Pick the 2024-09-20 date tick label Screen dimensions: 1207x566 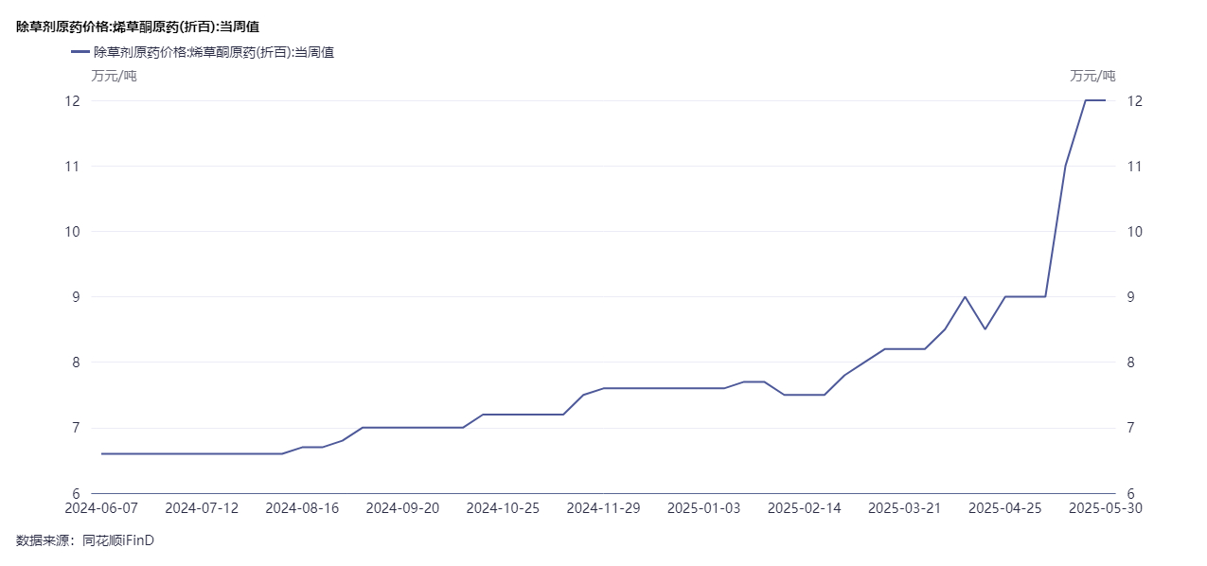pyautogui.click(x=402, y=508)
